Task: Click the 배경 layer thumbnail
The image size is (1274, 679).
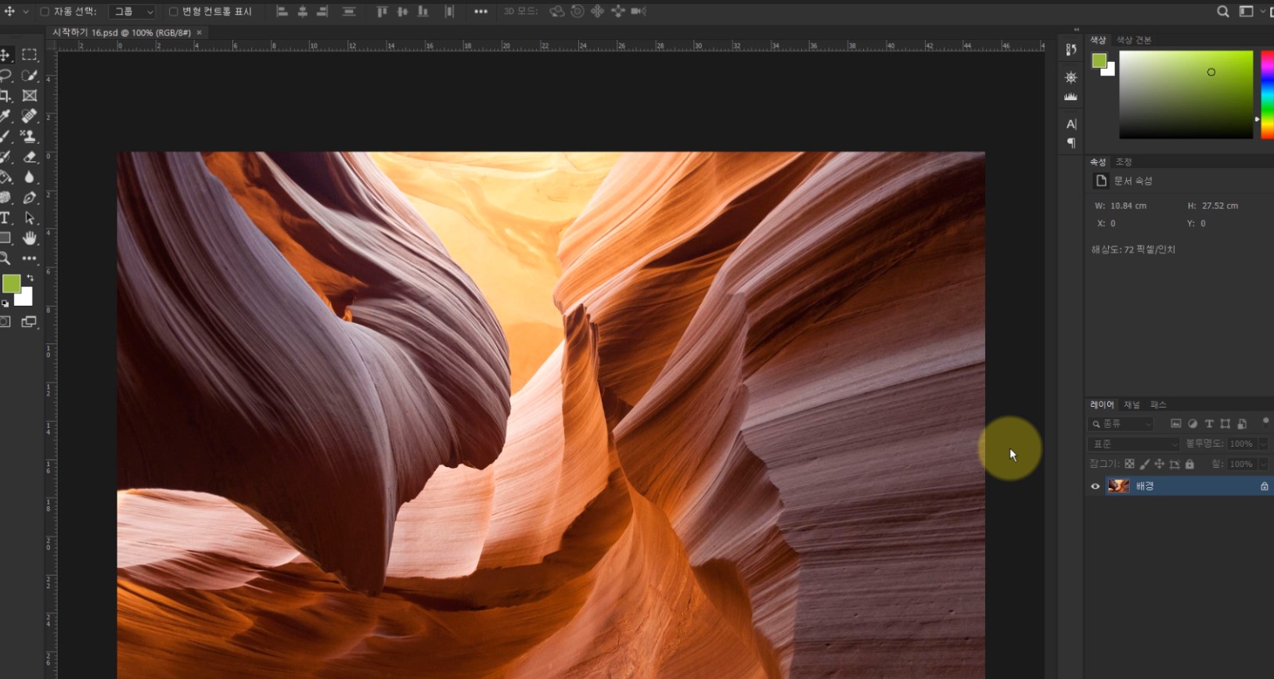Action: (1118, 487)
